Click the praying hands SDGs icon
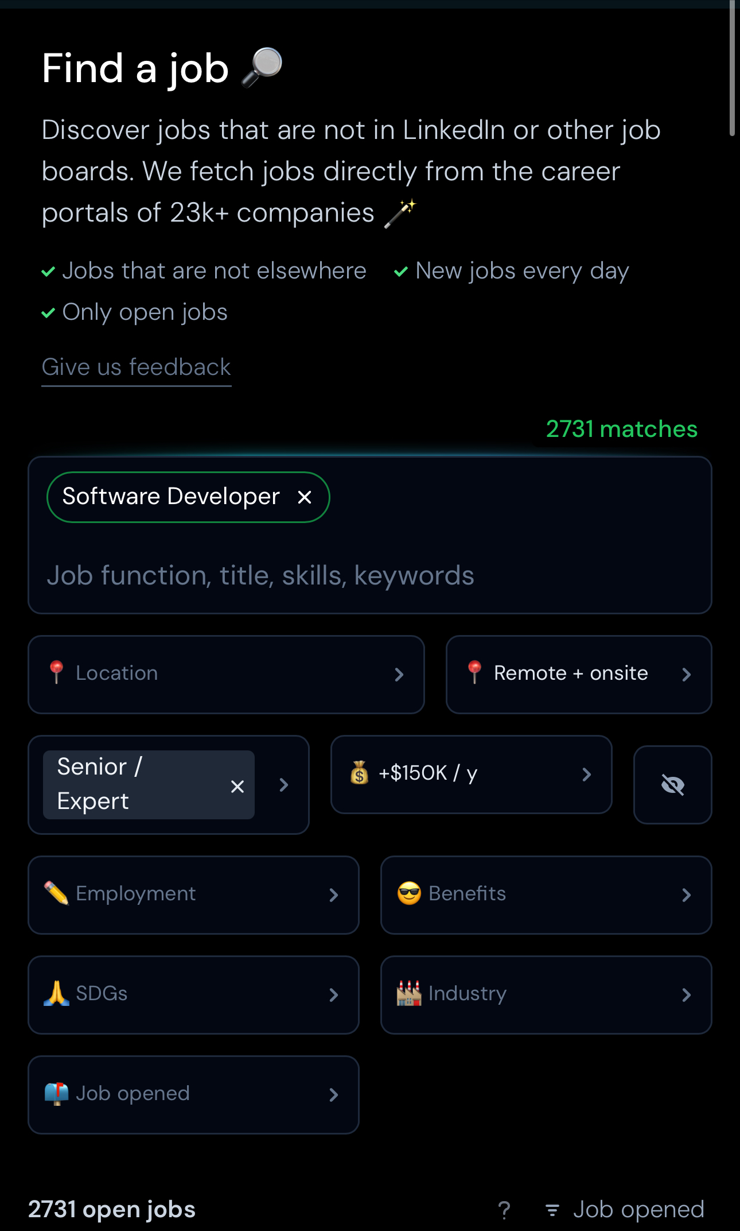 (56, 993)
